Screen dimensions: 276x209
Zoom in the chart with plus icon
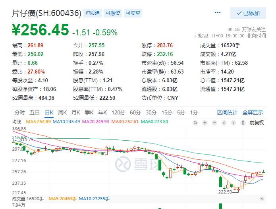(x=205, y=123)
